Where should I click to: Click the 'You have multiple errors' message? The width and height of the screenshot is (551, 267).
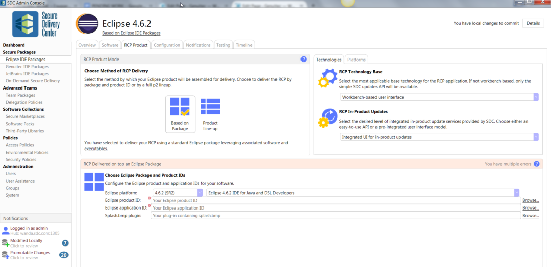pos(508,164)
